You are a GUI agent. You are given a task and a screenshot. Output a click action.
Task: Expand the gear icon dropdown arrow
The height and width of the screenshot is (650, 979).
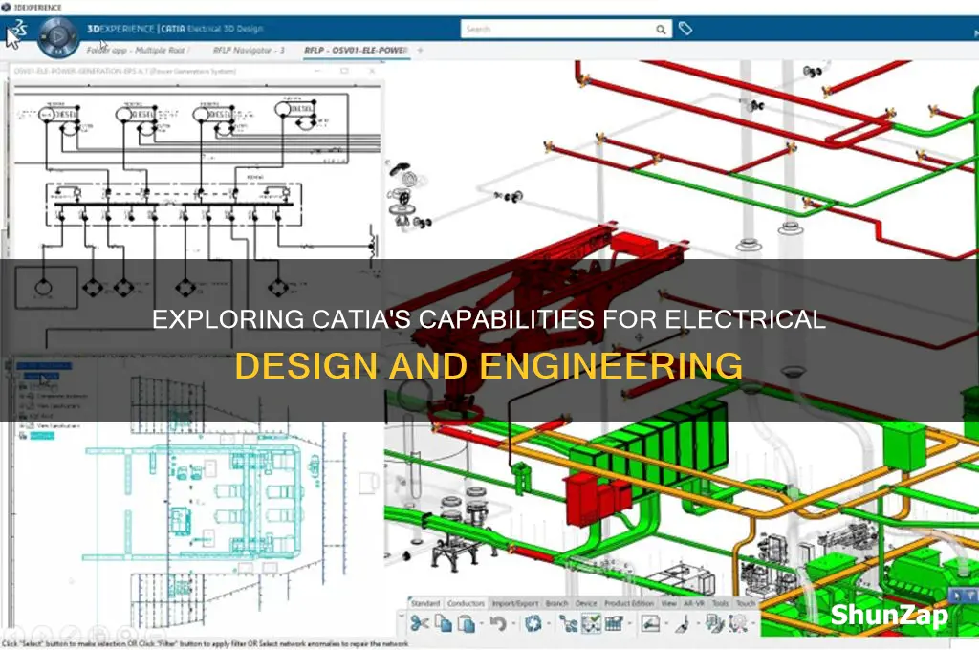(753, 623)
